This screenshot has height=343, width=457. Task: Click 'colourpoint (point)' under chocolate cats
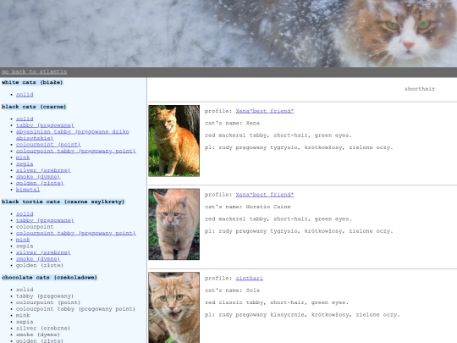[x=48, y=302]
